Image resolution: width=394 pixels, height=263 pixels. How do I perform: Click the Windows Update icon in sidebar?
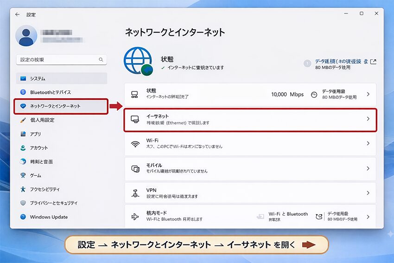point(23,217)
